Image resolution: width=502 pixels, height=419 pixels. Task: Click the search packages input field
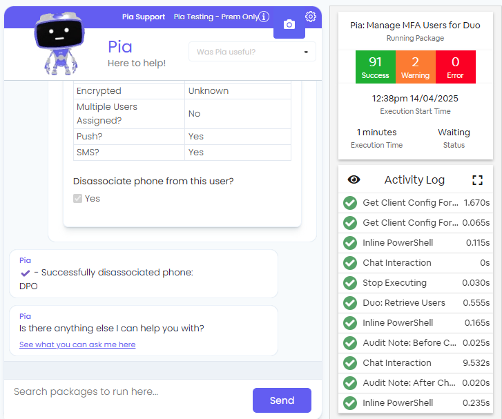128,391
